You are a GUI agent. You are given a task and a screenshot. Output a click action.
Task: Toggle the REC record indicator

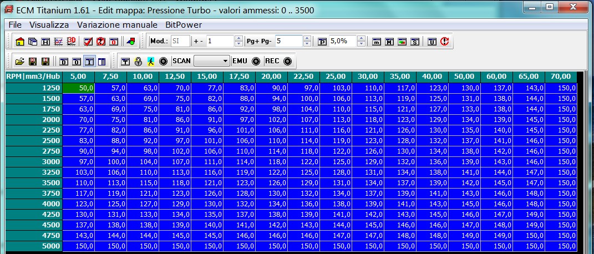(287, 61)
